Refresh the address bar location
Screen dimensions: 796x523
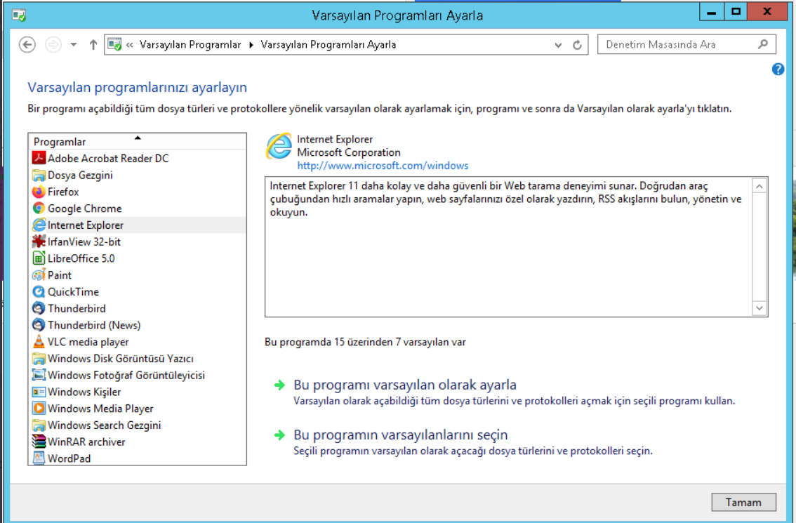577,45
